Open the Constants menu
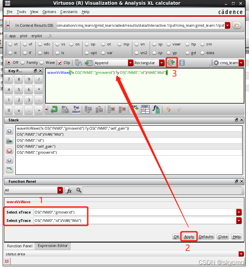This screenshot has height=269, width=249. pos(69,12)
